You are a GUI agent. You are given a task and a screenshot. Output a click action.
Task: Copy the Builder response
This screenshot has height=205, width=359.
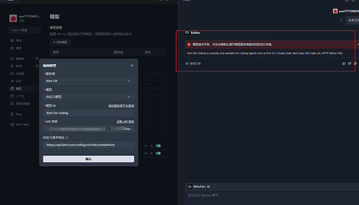(x=355, y=64)
